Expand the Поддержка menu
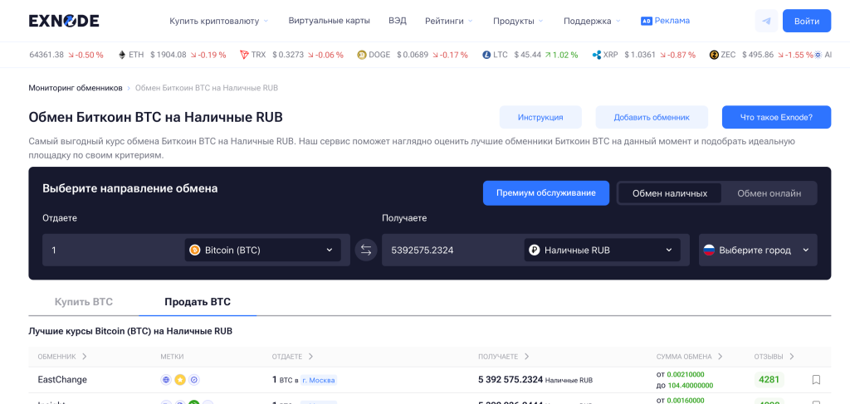850x404 pixels. [x=592, y=21]
